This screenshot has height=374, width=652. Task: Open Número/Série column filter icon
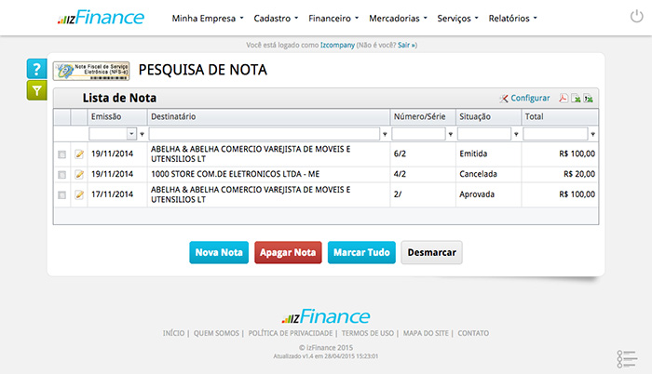click(450, 134)
